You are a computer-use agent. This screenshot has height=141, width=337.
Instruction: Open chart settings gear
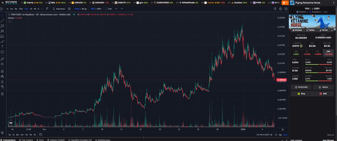pyautogui.click(x=281, y=9)
